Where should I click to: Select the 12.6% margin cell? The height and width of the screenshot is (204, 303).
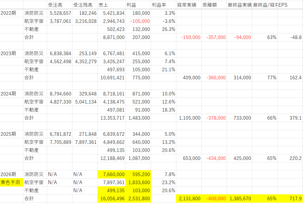163,102
